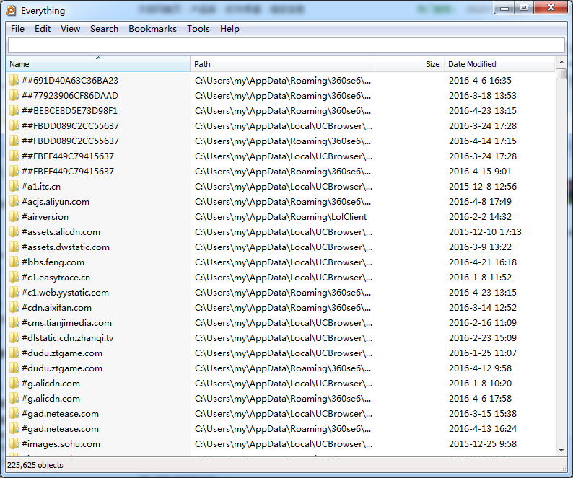
Task: Select #gad.netease.com dated 2016-3-15 15:38
Action: pyautogui.click(x=60, y=414)
